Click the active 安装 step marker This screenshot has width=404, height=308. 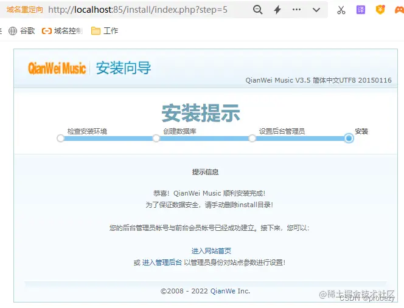click(349, 138)
